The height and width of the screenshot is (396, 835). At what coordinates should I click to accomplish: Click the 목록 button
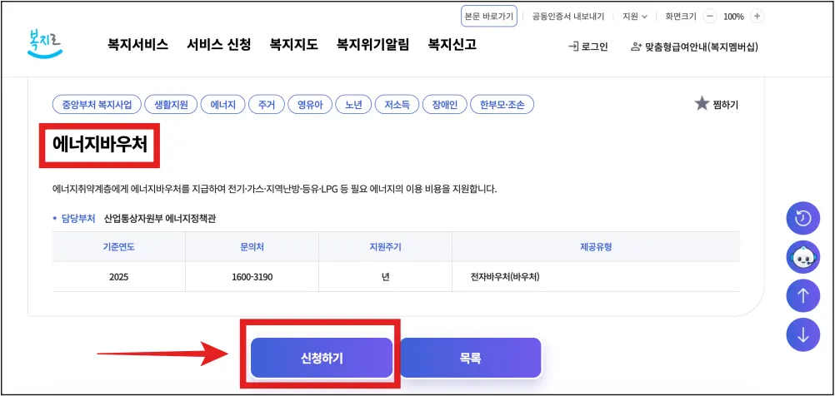pos(470,358)
